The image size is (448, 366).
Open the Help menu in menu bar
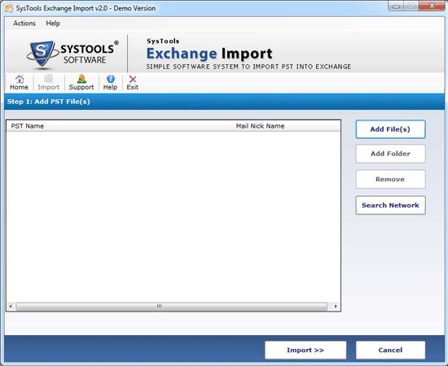[x=53, y=24]
